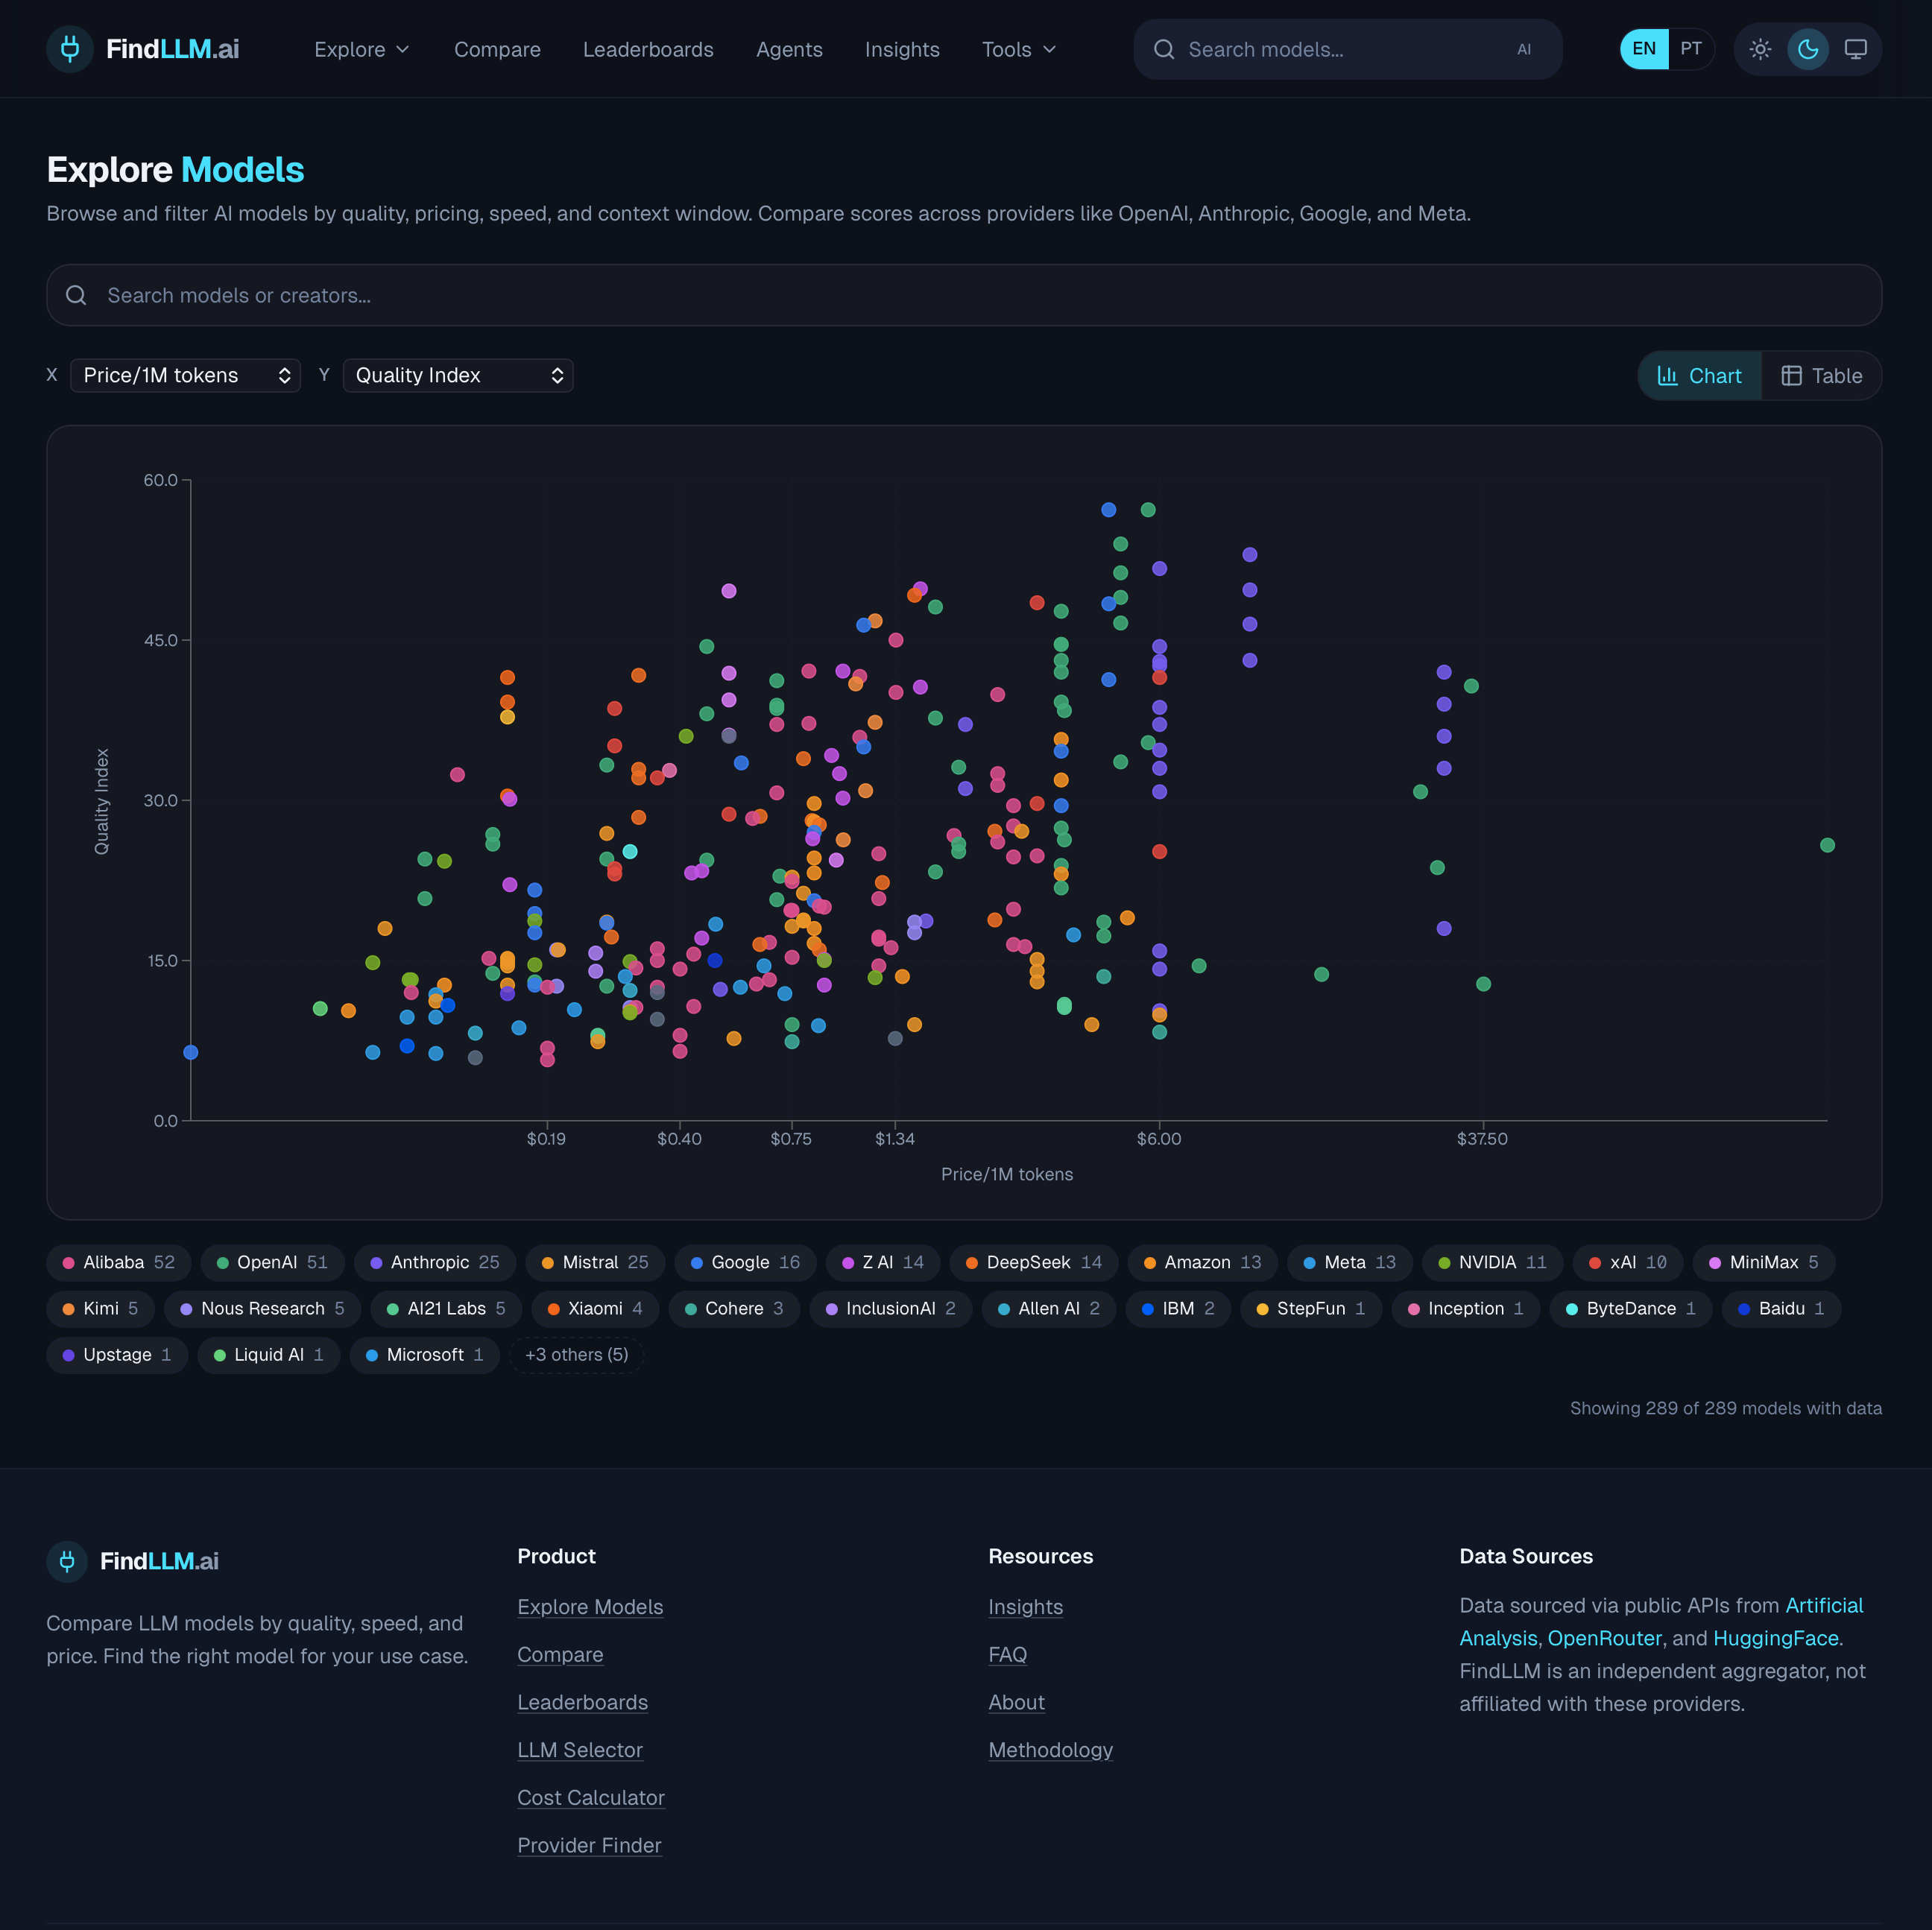The width and height of the screenshot is (1932, 1930).
Task: Click the header search magnifier icon
Action: (x=1163, y=49)
